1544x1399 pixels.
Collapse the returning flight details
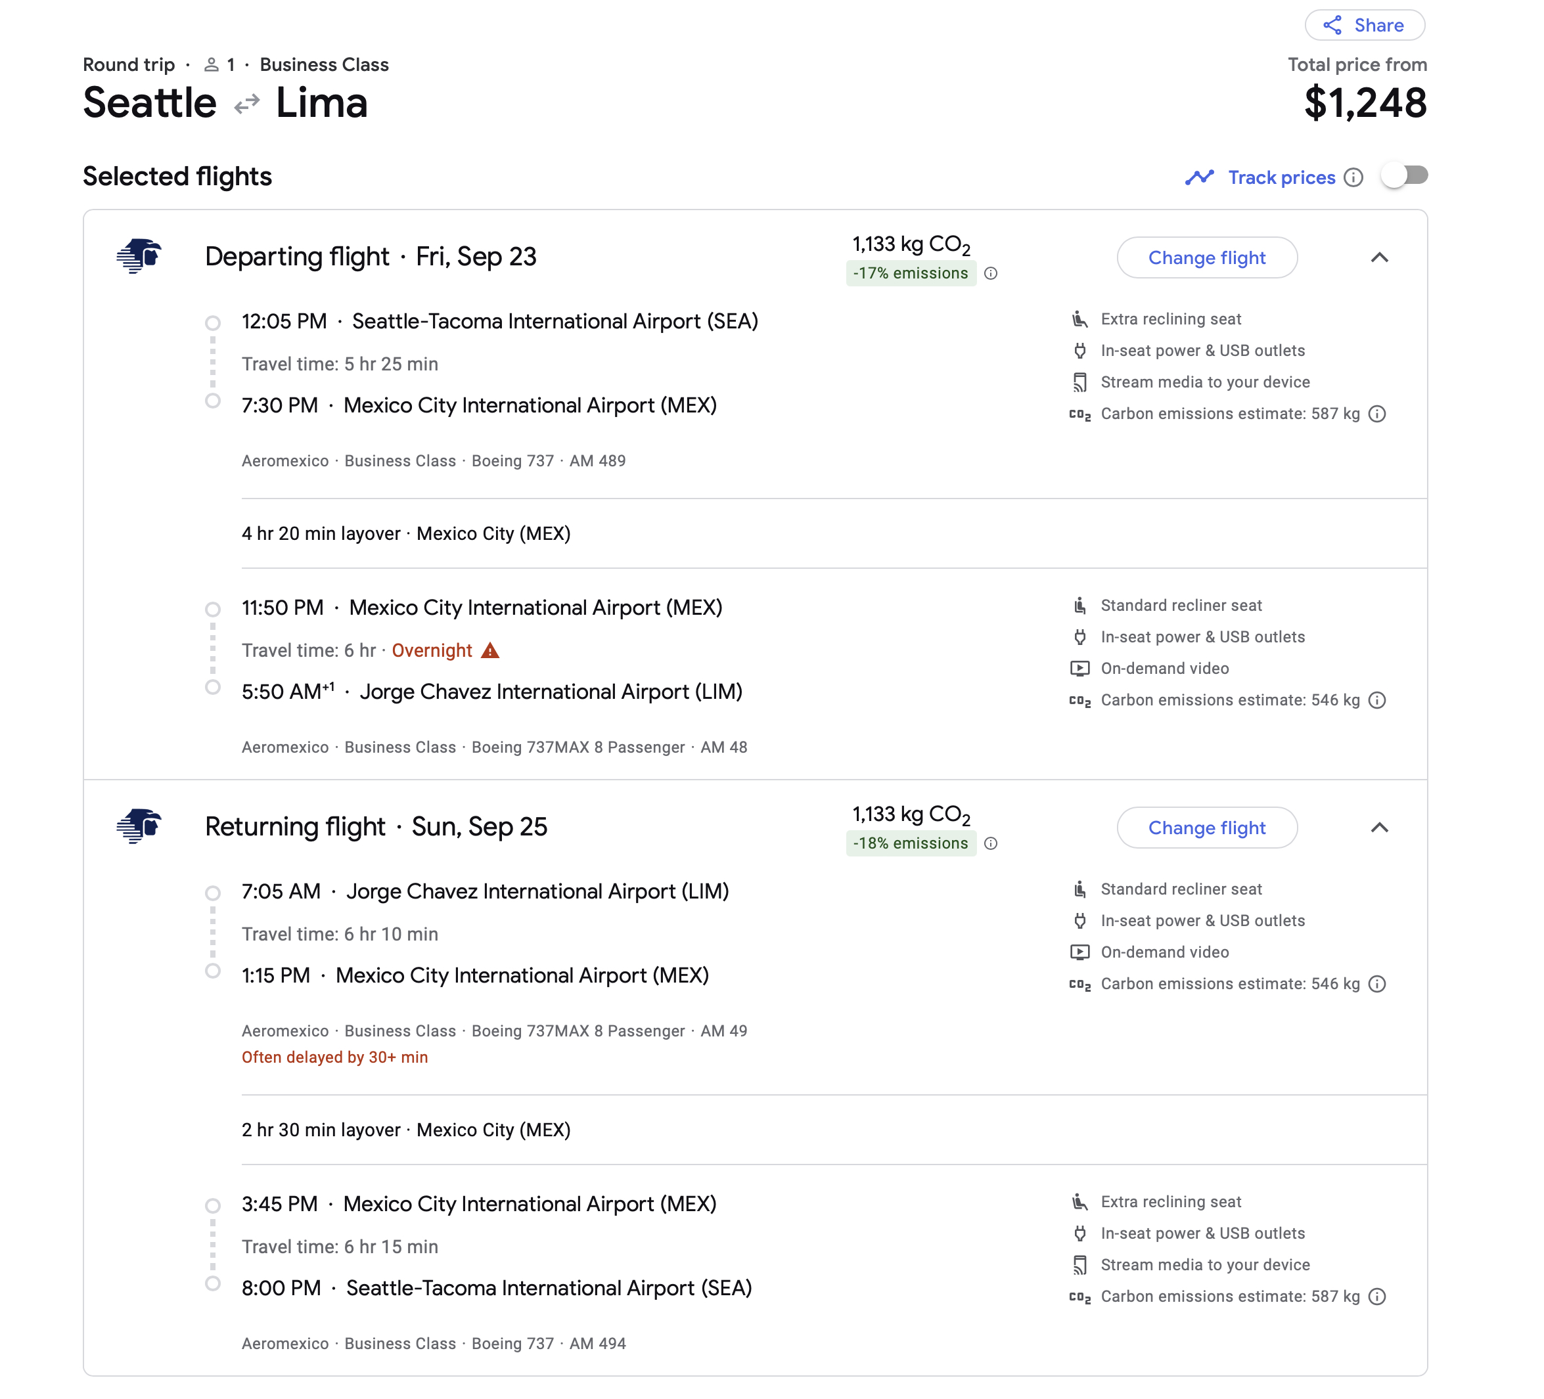(x=1379, y=827)
